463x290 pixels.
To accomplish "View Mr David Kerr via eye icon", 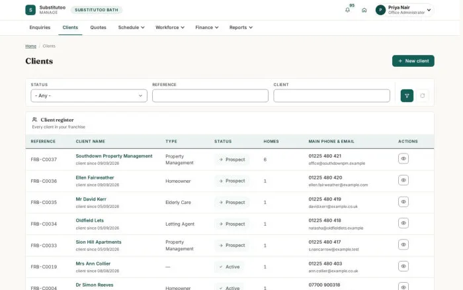I will pyautogui.click(x=403, y=202).
